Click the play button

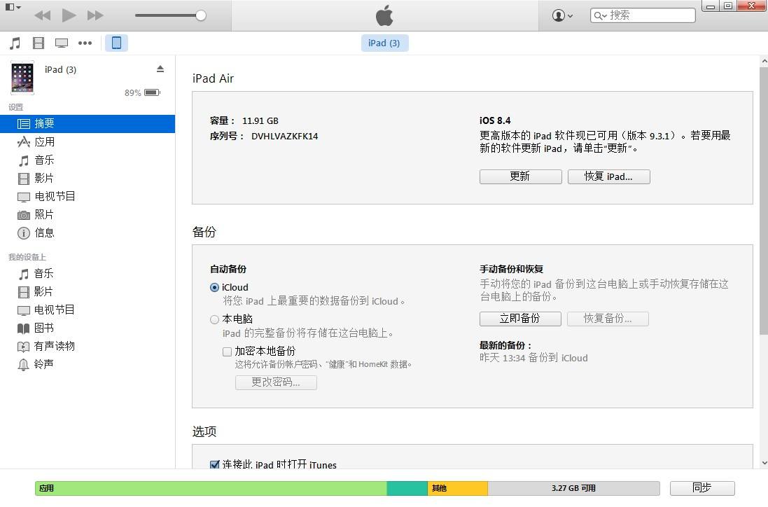click(69, 15)
